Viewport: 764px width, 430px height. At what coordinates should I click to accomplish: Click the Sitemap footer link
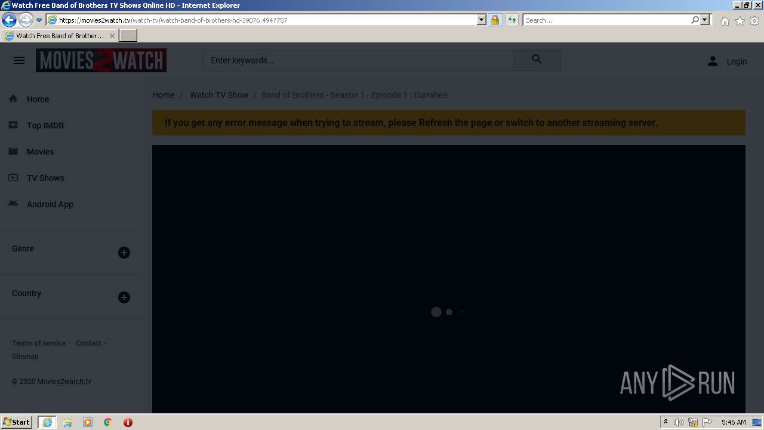[25, 357]
